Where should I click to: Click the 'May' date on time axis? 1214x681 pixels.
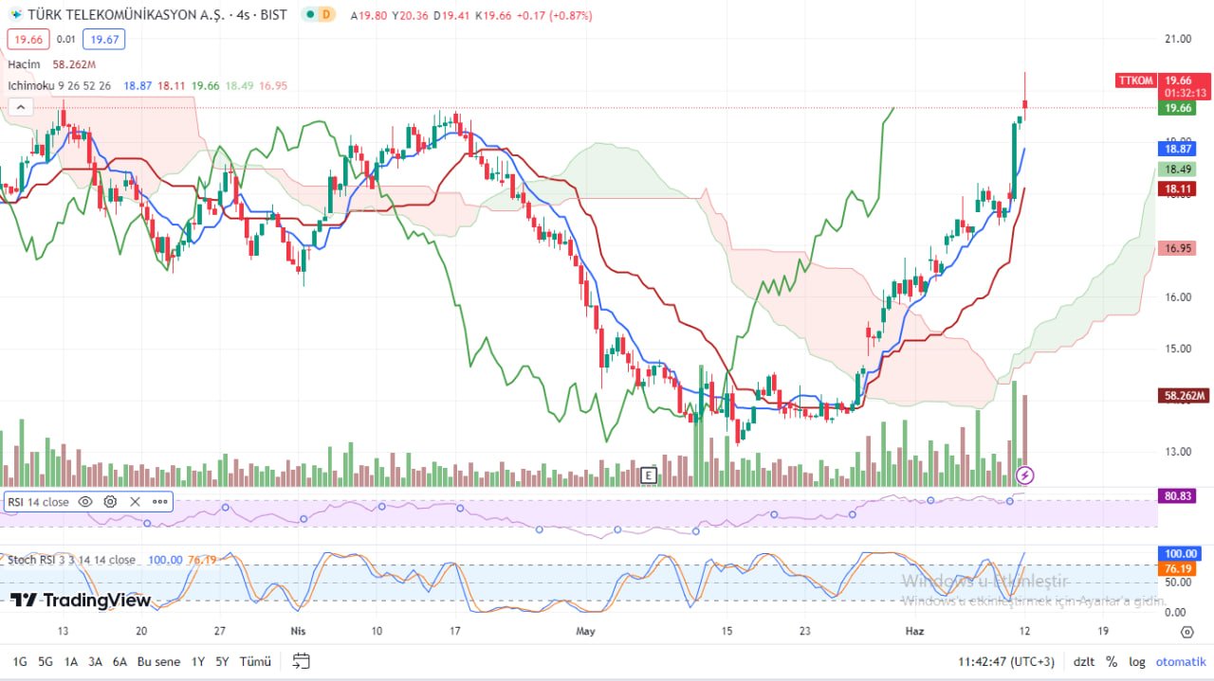(585, 631)
